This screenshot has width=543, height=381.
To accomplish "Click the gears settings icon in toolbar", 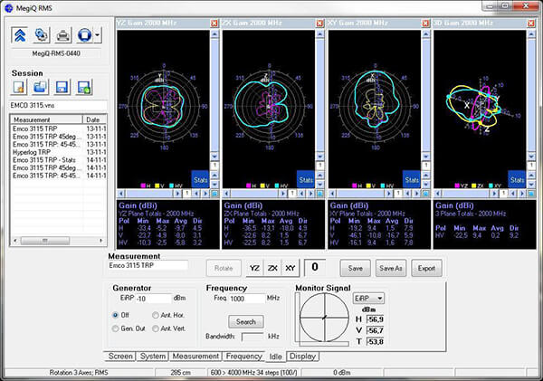I will pos(43,35).
